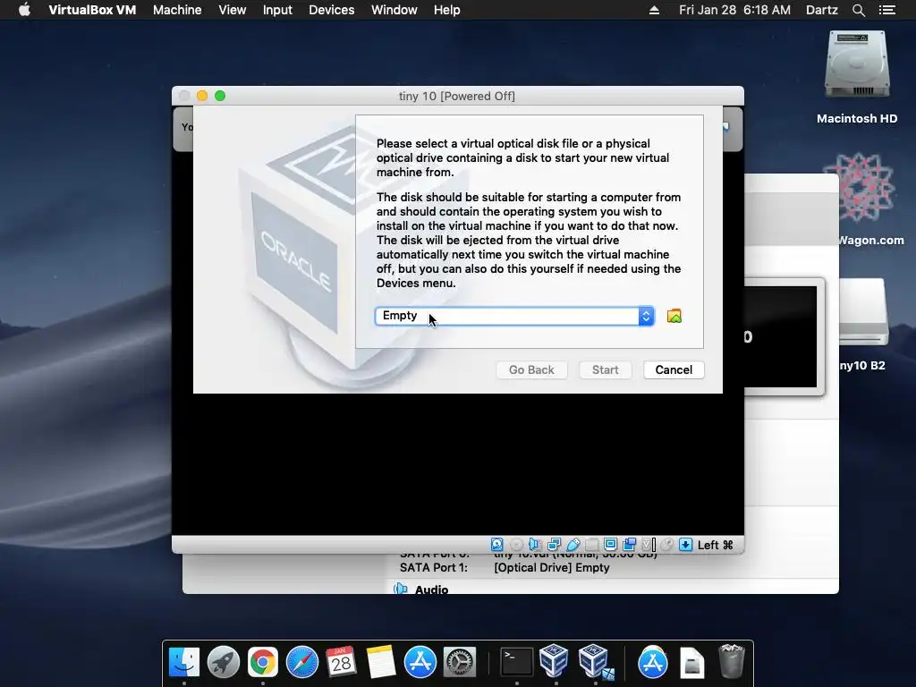The width and height of the screenshot is (916, 687).
Task: Click the green zoom button of tiny 10 window
Action: (x=220, y=96)
